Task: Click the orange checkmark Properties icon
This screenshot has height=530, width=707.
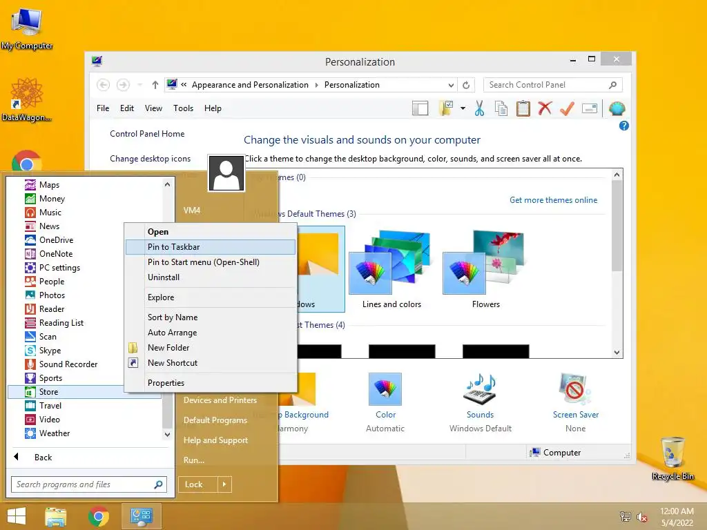Action: tap(567, 108)
